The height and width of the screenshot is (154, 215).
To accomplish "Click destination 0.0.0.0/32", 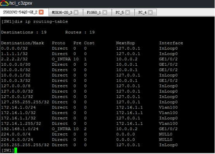I will (14, 48).
